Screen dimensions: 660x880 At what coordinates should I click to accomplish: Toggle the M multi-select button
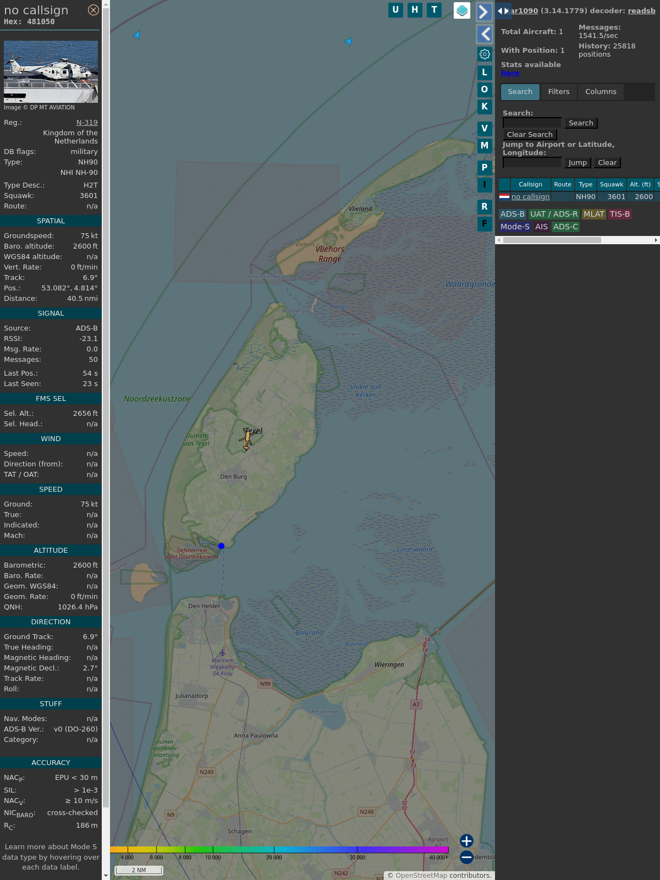485,146
